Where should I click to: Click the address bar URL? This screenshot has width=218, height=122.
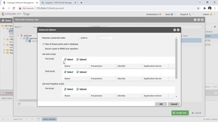click(50, 8)
